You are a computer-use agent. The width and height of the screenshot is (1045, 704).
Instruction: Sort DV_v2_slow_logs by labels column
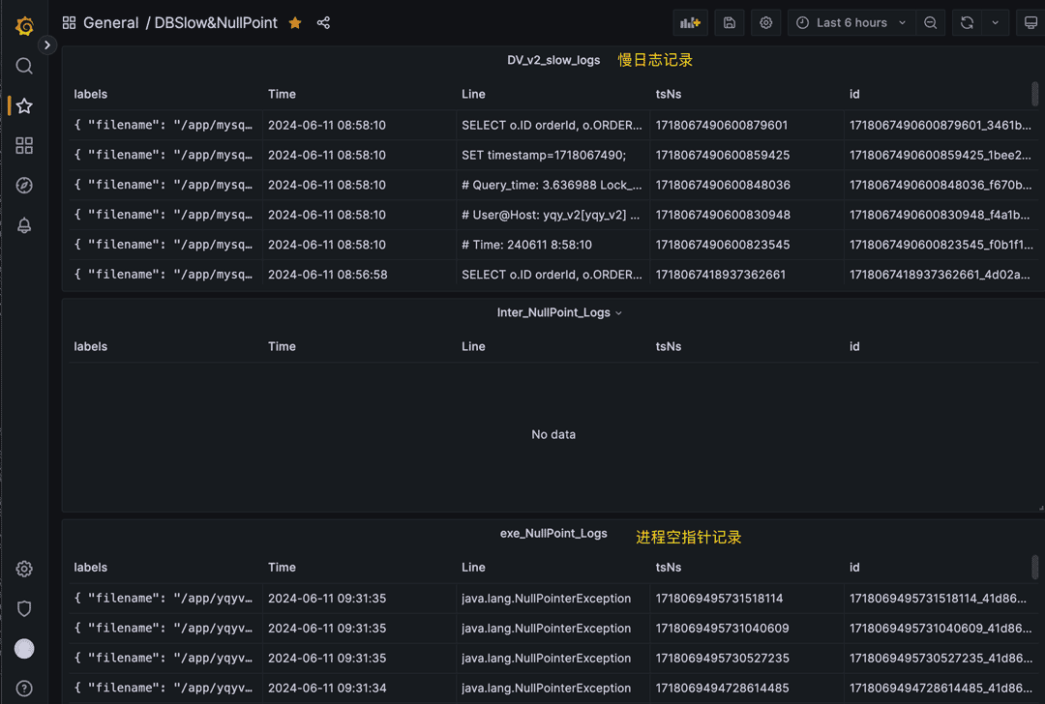[91, 94]
